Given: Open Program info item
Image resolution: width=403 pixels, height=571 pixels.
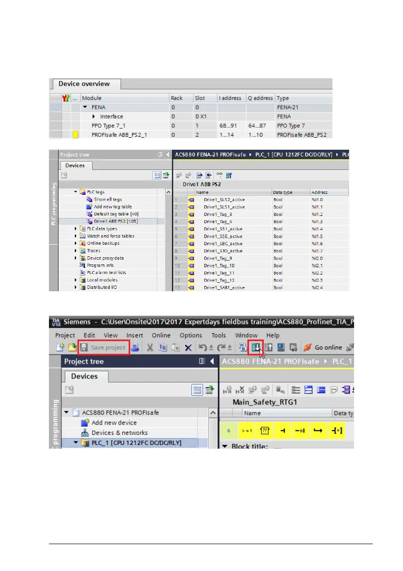Looking at the screenshot, I should pyautogui.click(x=100, y=265).
